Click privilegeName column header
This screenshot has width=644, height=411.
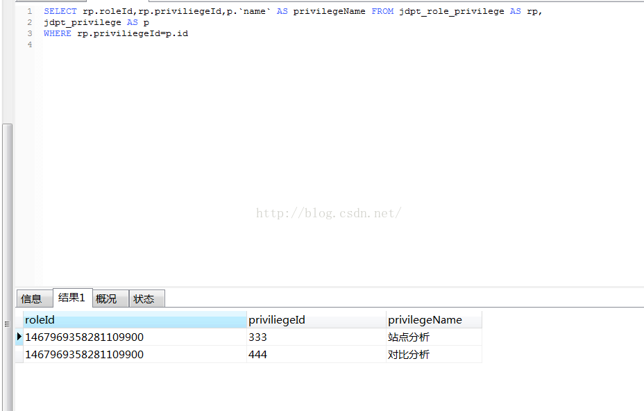pyautogui.click(x=434, y=320)
